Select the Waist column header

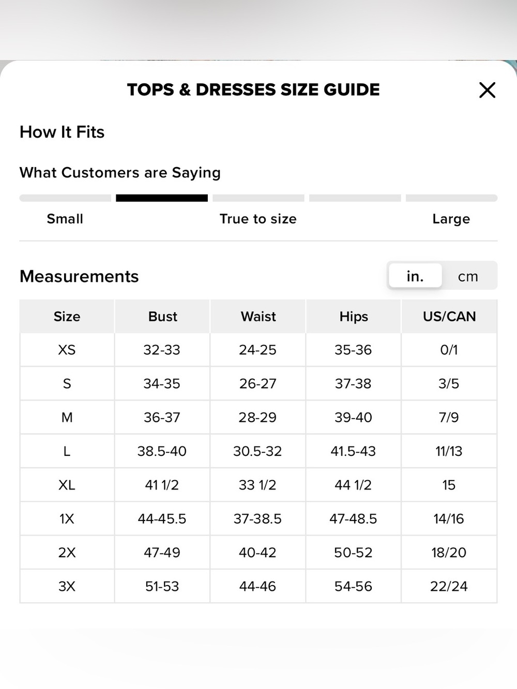(x=258, y=316)
